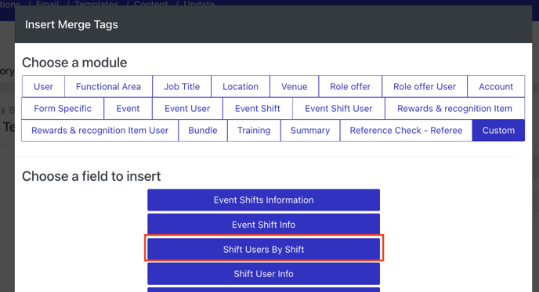This screenshot has width=539, height=292.
Task: Open the Bundle module
Action: [203, 131]
